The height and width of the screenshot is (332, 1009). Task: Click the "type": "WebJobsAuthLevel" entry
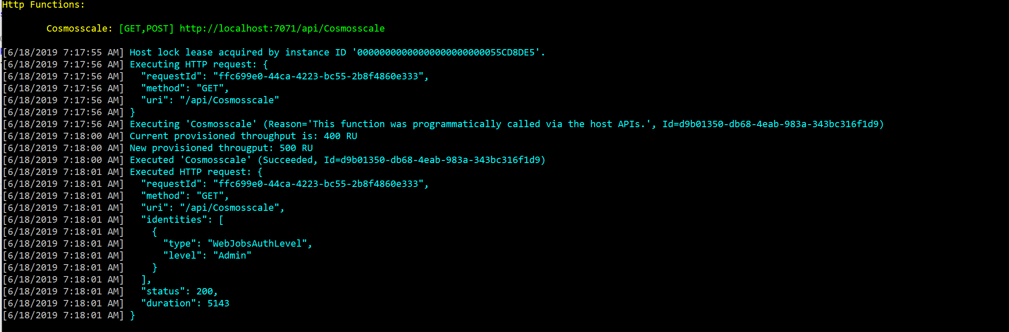coord(238,244)
